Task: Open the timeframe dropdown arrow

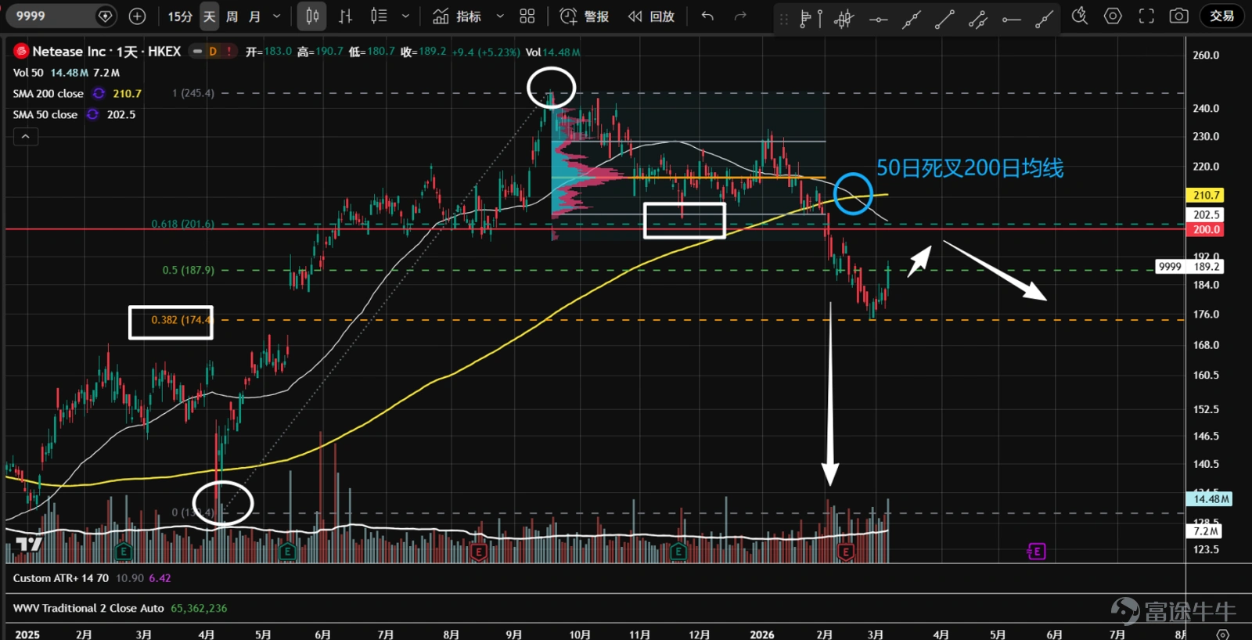Action: coord(276,16)
